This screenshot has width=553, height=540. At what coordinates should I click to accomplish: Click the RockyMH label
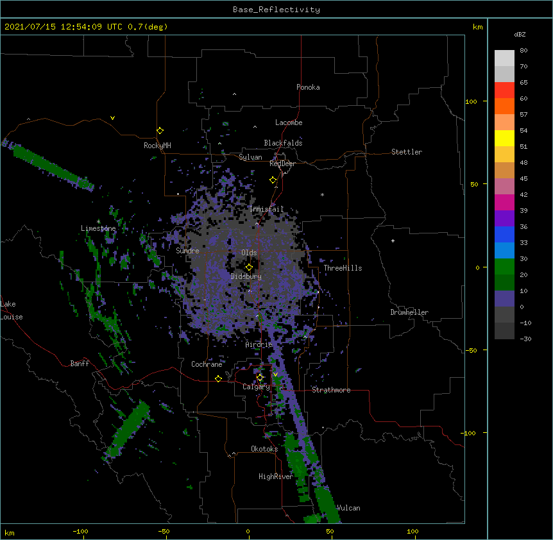tap(157, 146)
